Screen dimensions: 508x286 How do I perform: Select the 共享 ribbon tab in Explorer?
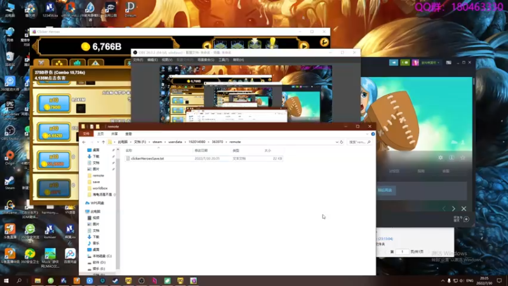click(x=115, y=133)
